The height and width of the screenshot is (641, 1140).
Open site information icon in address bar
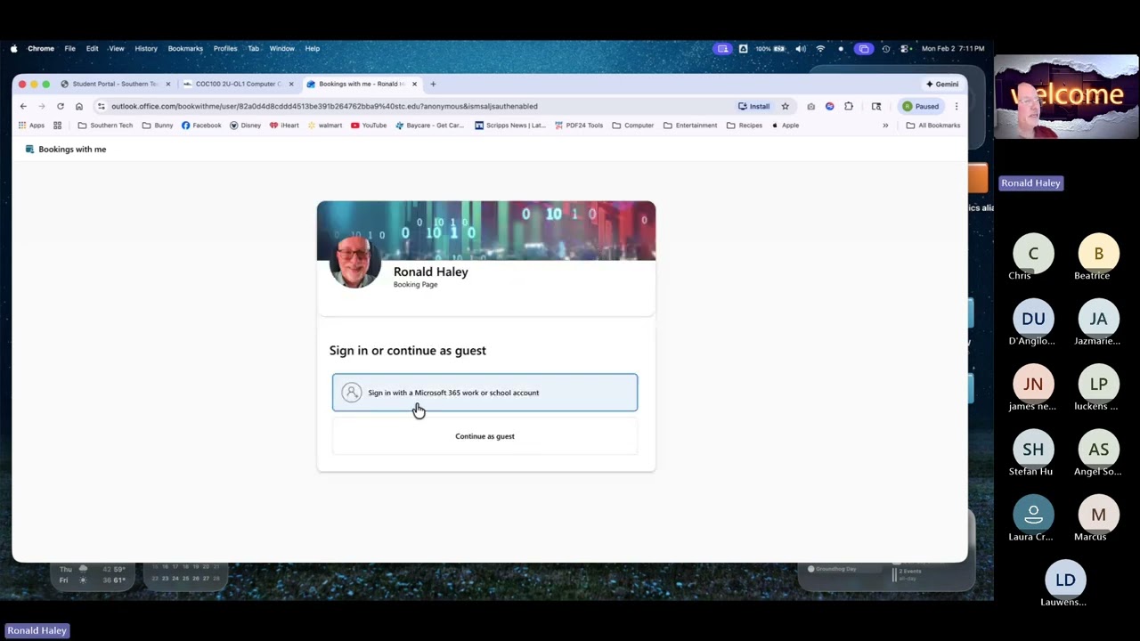[x=101, y=106]
